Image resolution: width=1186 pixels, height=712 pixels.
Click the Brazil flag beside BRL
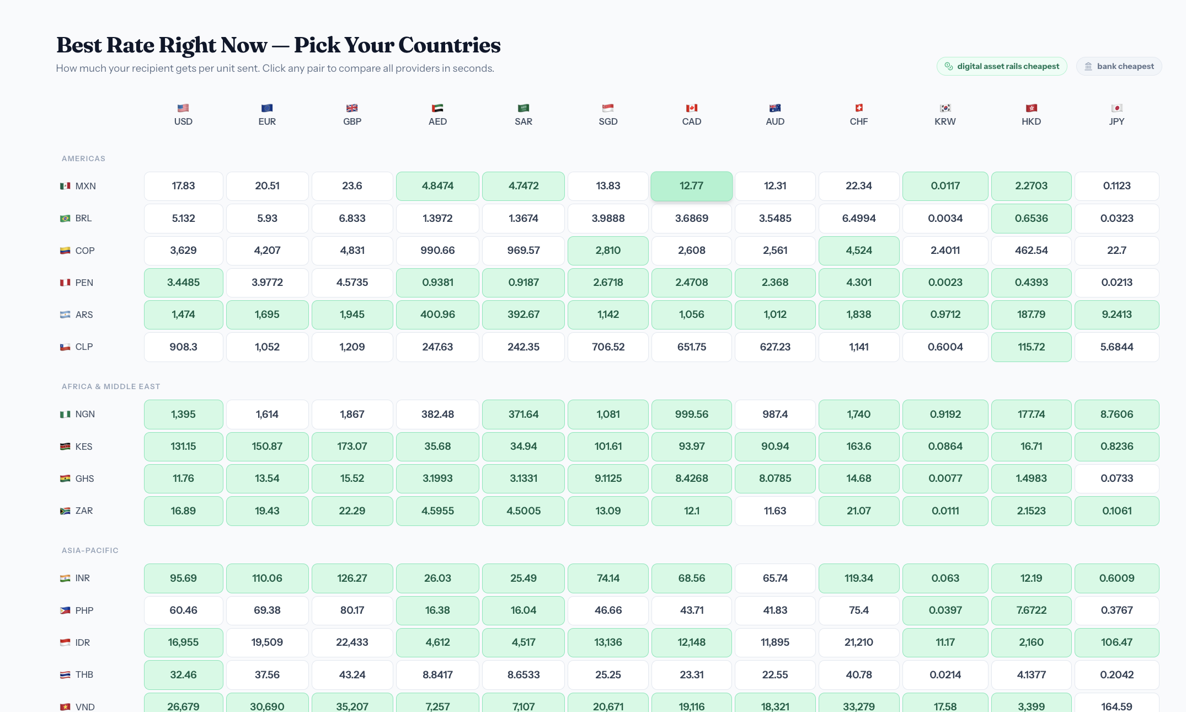[65, 219]
